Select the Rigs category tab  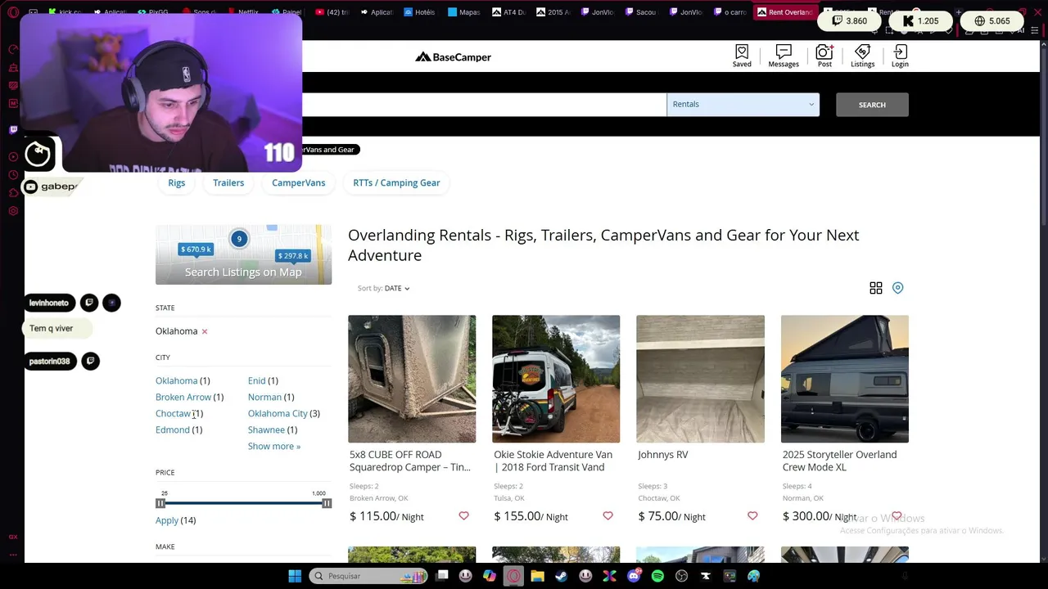pyautogui.click(x=177, y=182)
